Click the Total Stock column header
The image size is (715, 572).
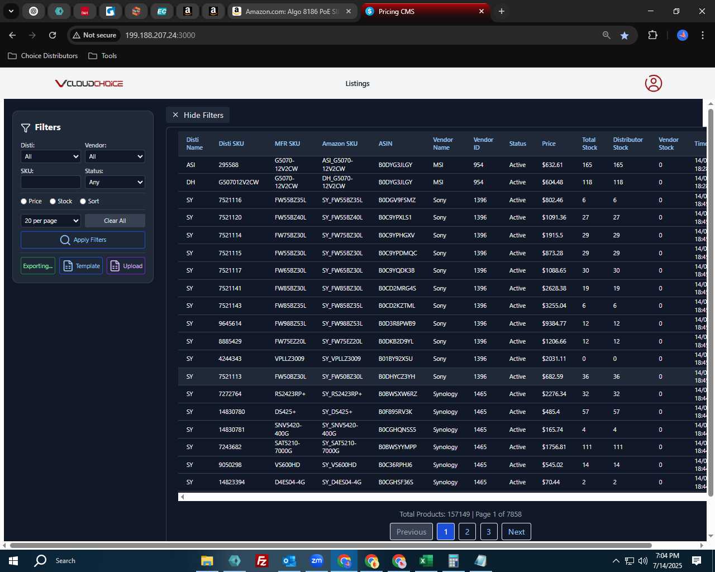589,144
